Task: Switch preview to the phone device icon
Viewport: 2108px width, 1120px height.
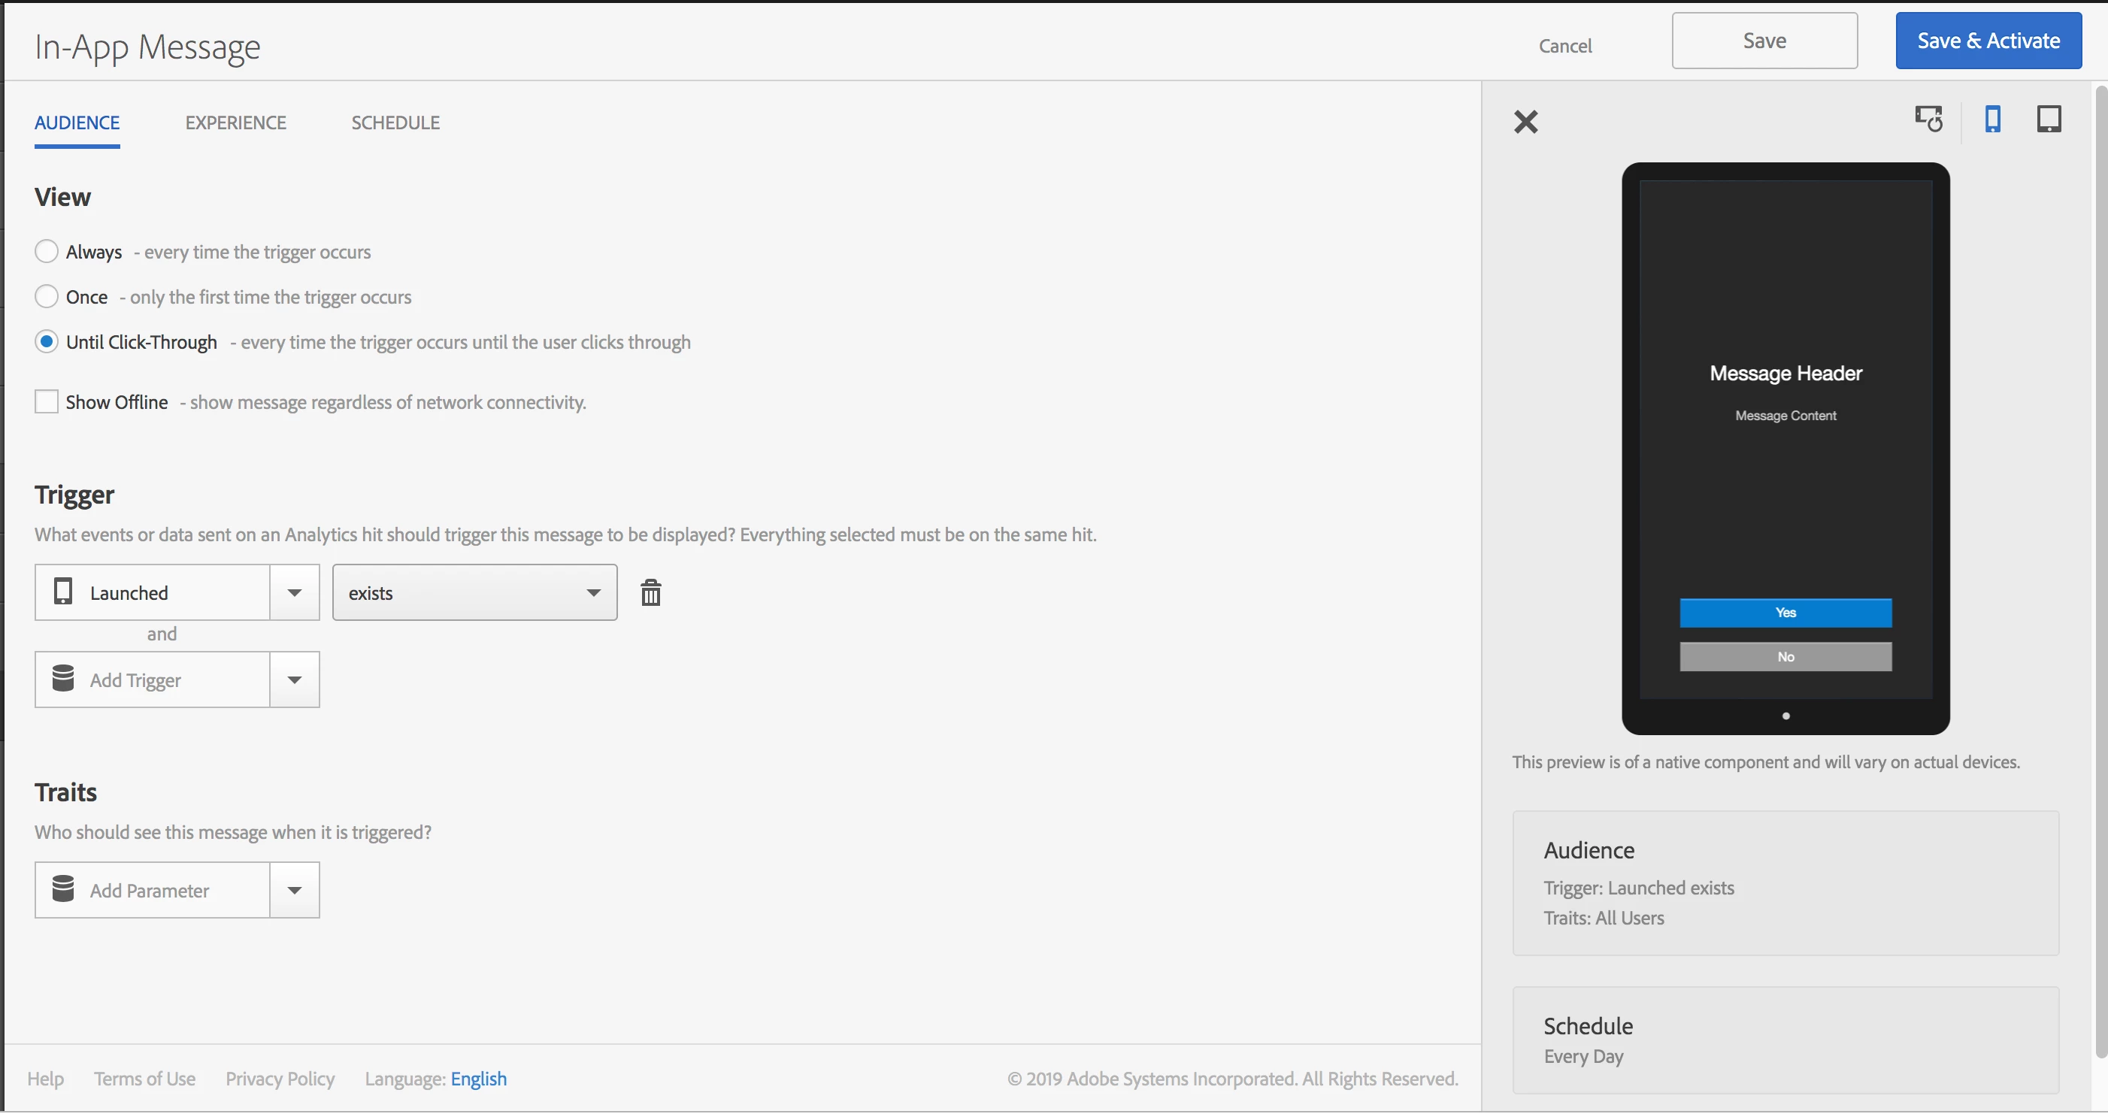Action: click(1993, 120)
